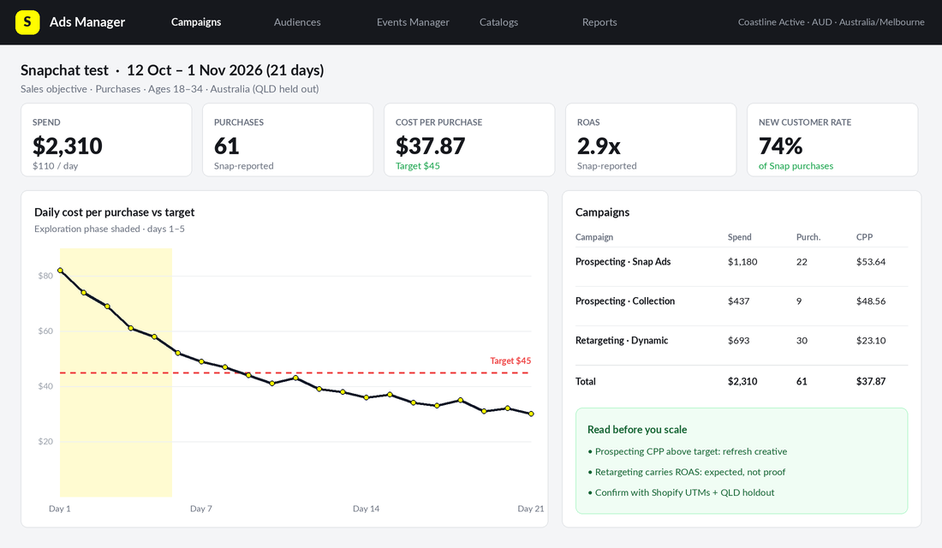Click the Total CPP $37.87 cell
The height and width of the screenshot is (548, 942).
point(871,382)
